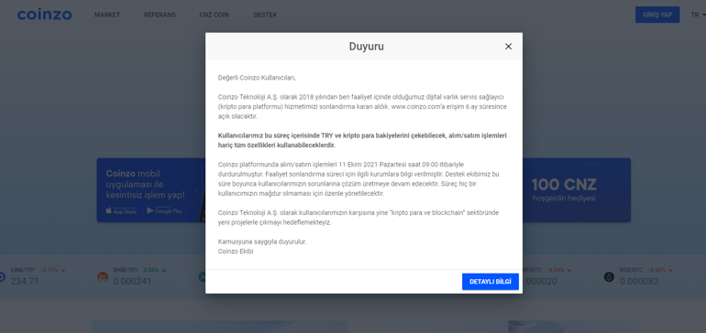Viewport: 706px width, 333px height.
Task: Open the MARKET menu item
Action: click(x=107, y=15)
